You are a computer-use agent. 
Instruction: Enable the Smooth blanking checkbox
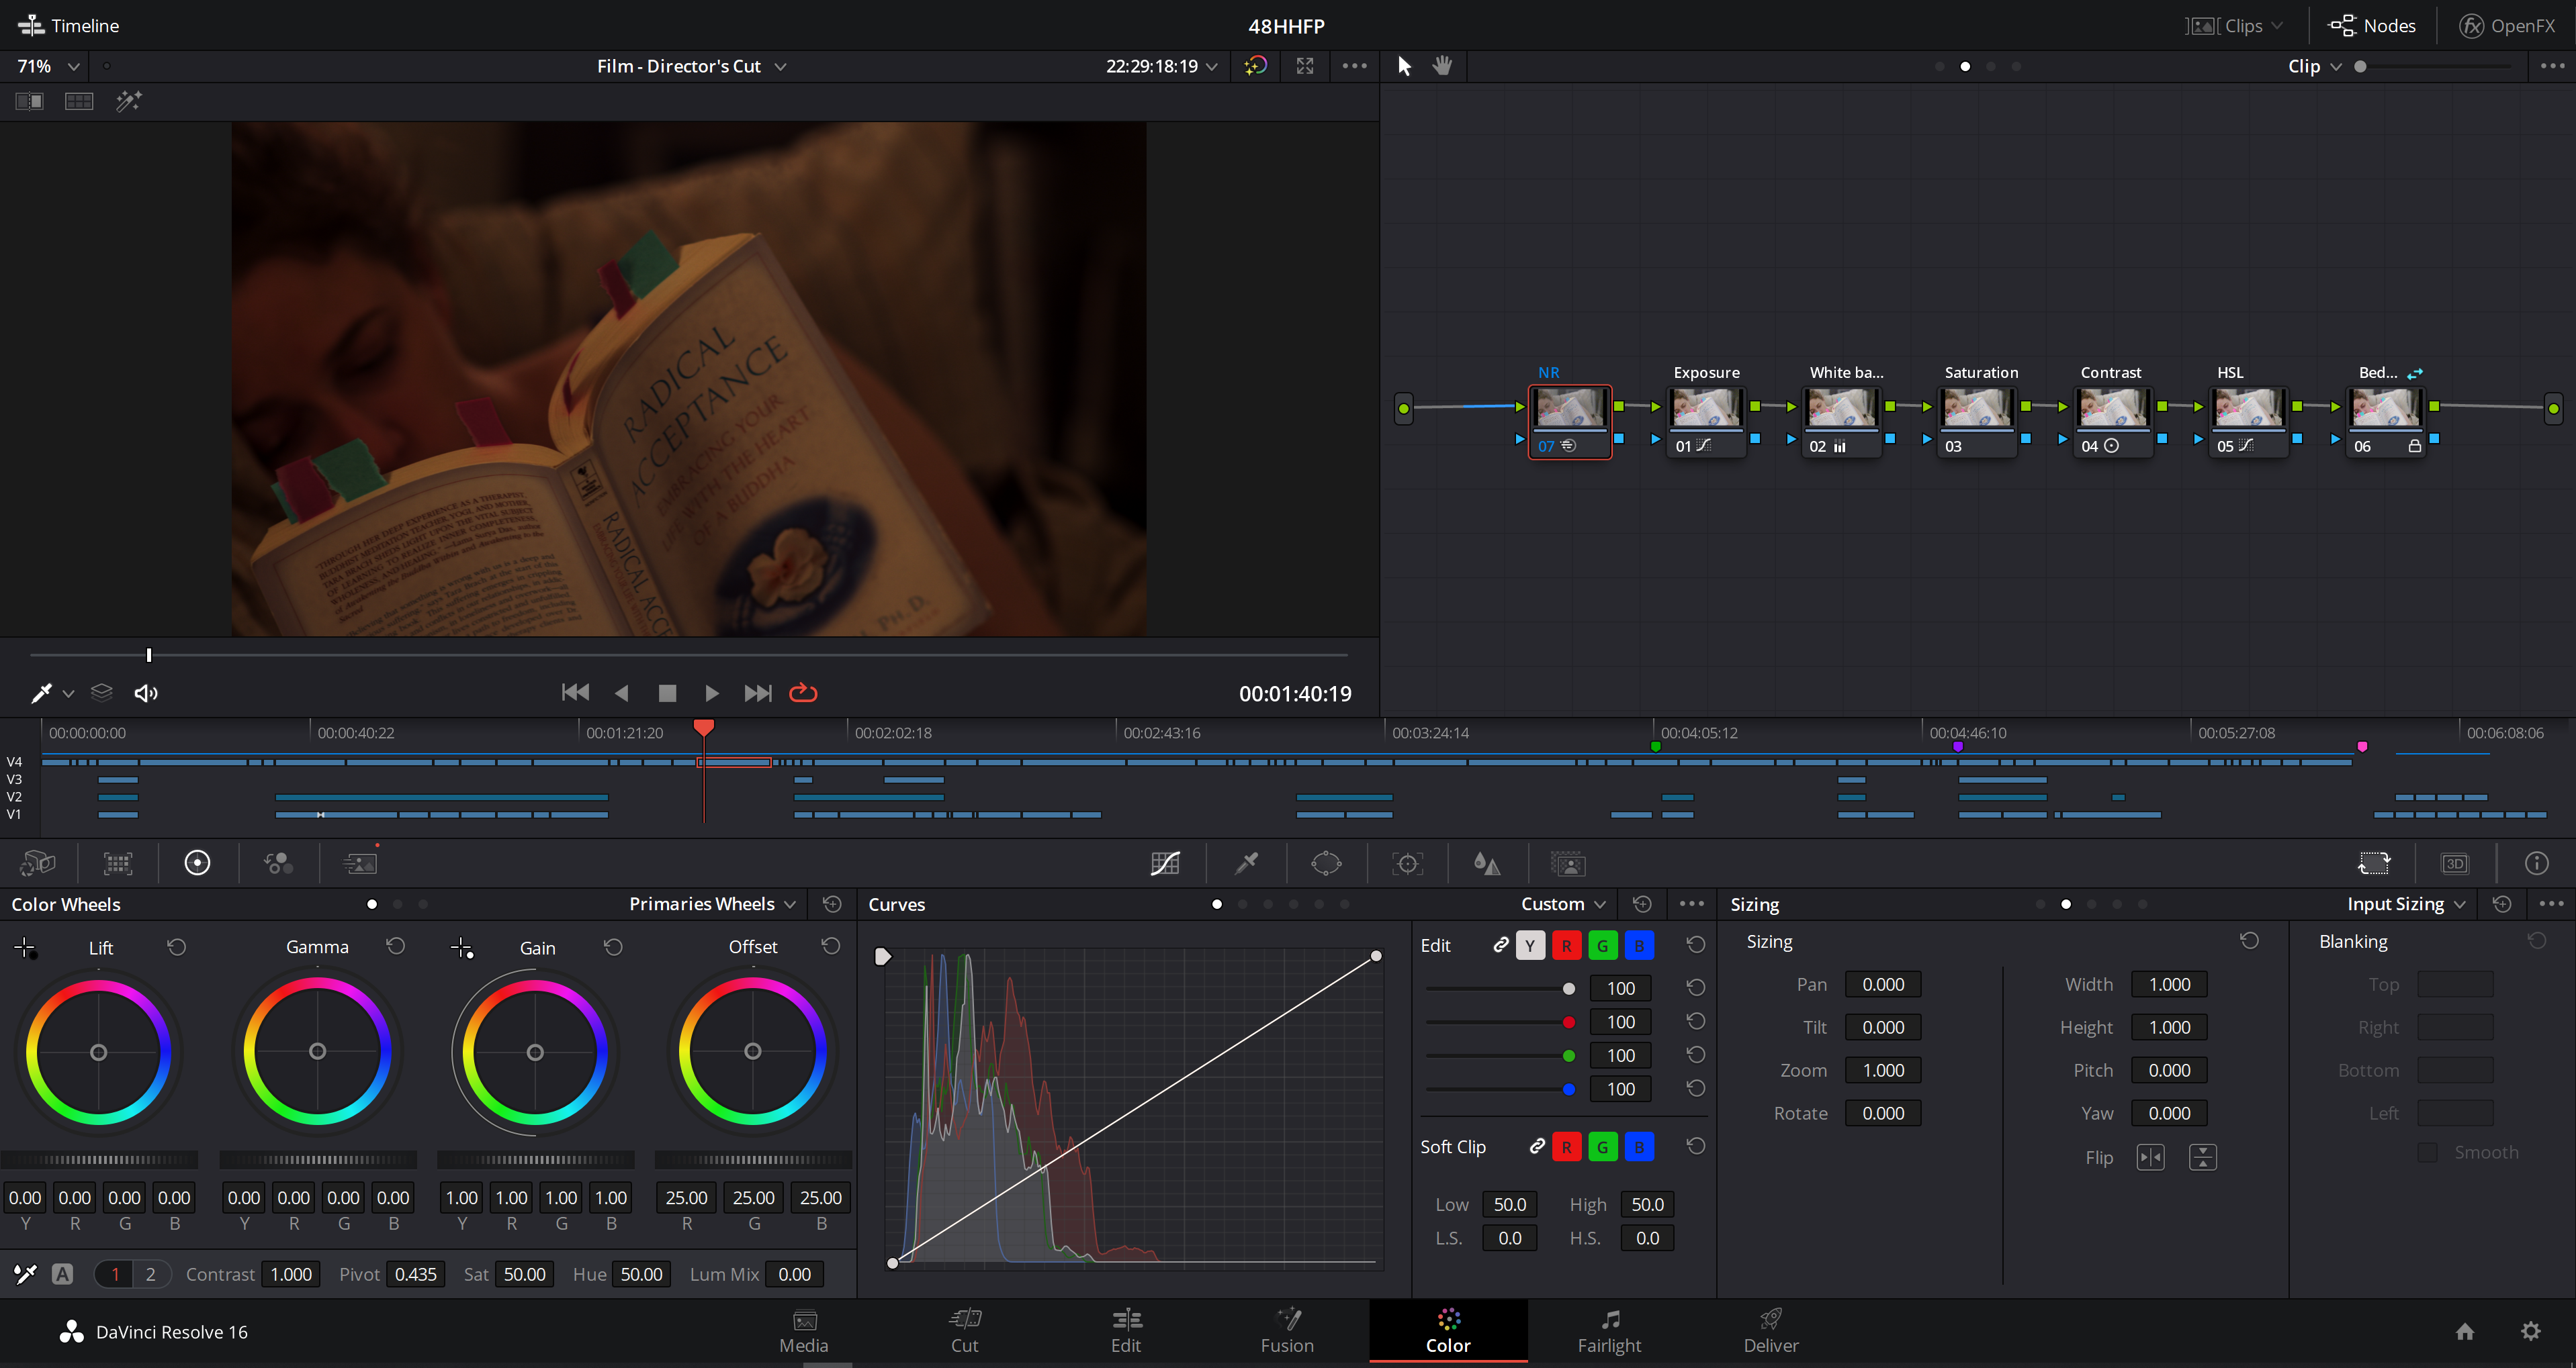(2427, 1152)
